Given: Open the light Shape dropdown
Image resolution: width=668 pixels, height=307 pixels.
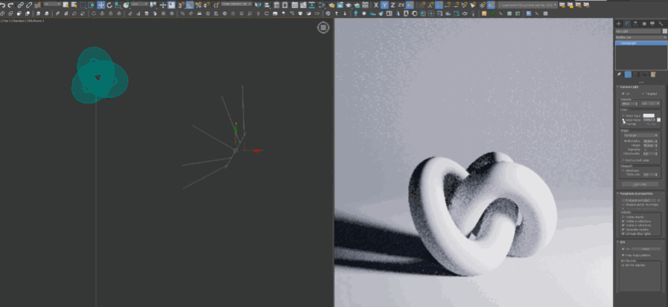Looking at the screenshot, I should (x=640, y=135).
